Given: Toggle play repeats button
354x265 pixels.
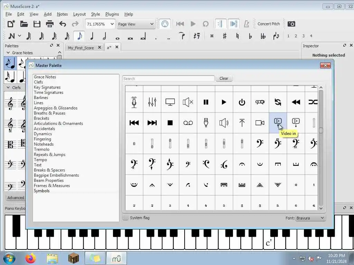Looking at the screenshot, I should click(220, 24).
